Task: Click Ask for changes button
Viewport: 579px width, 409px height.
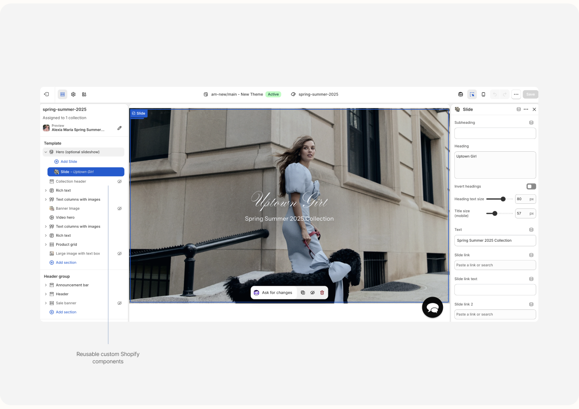Action: (x=273, y=292)
